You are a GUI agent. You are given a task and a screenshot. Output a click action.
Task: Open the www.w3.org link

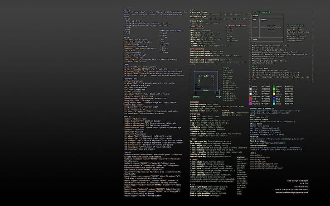tap(255, 154)
